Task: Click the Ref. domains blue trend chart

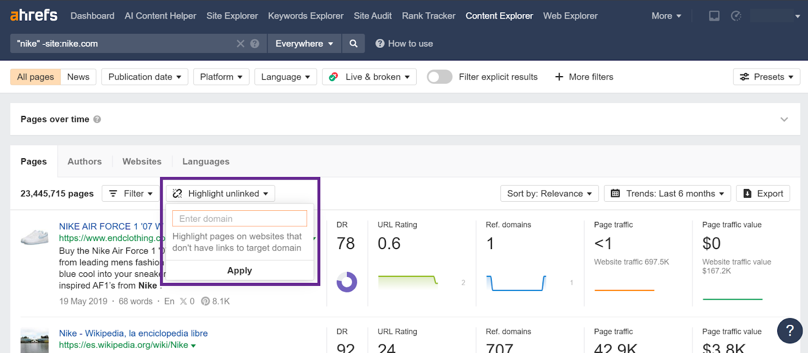Action: pyautogui.click(x=516, y=283)
